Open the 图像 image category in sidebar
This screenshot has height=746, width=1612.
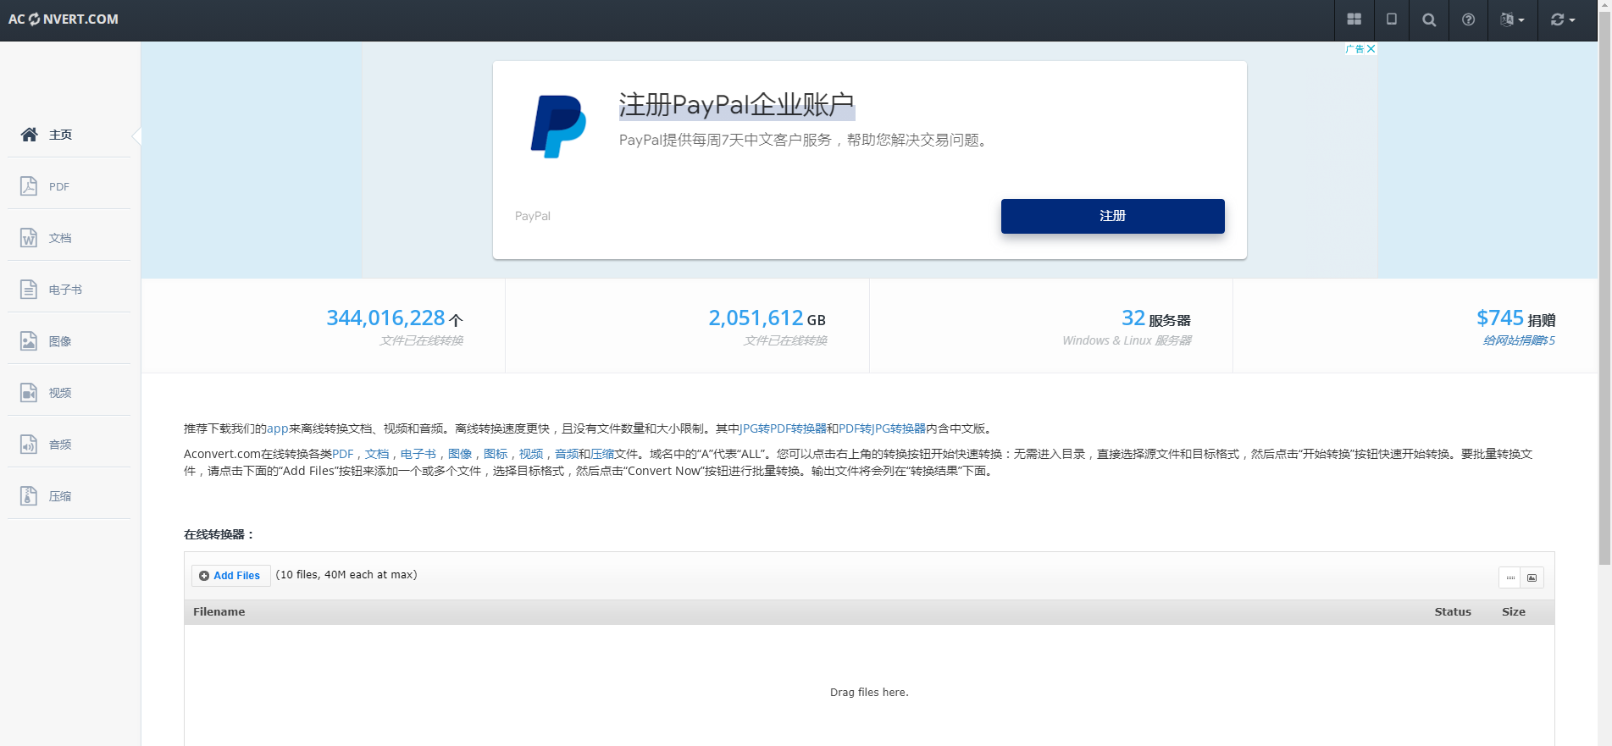click(69, 341)
